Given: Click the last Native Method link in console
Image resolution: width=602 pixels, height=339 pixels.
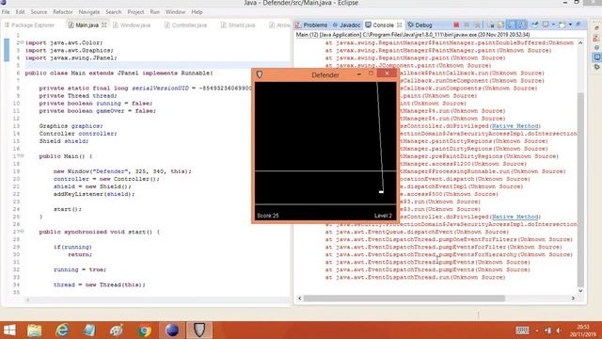Looking at the screenshot, I should coord(515,217).
